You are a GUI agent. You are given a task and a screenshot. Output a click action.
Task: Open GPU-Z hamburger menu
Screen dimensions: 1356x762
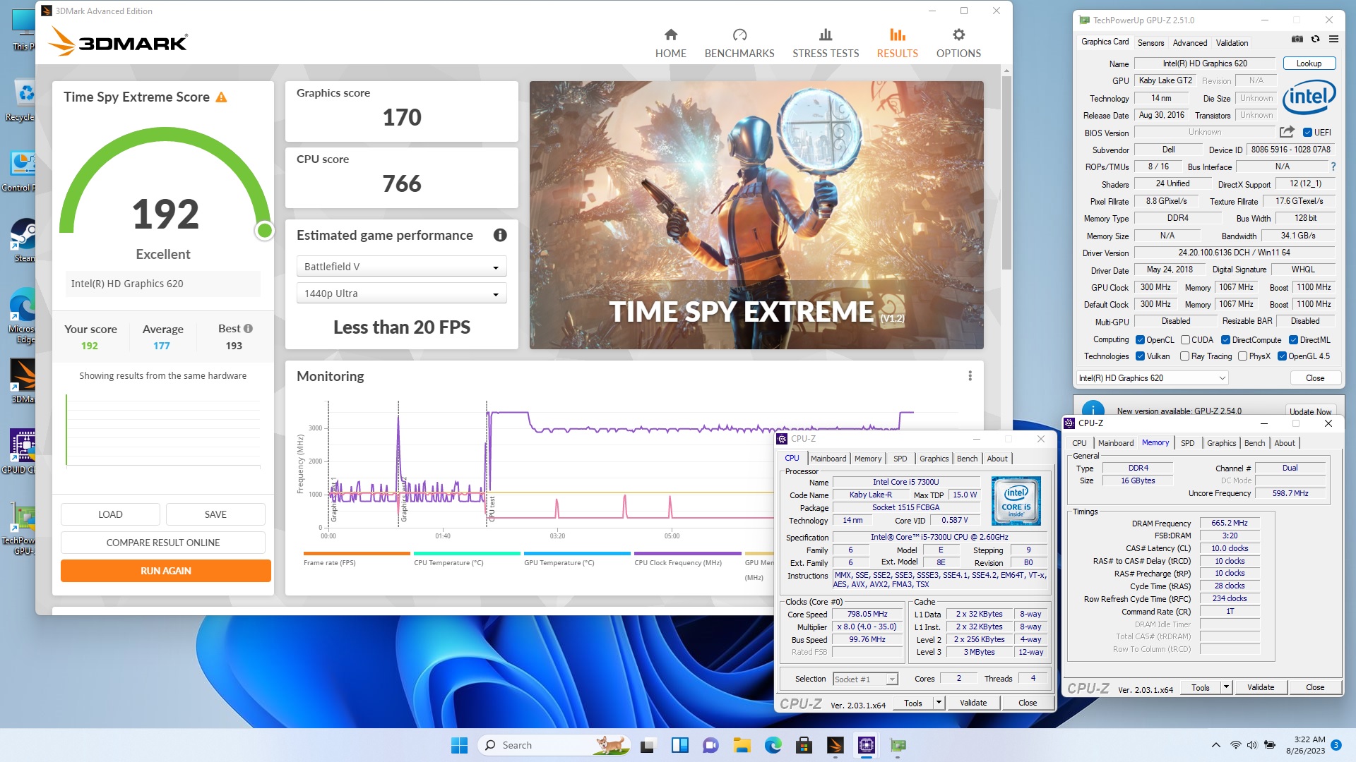coord(1333,39)
